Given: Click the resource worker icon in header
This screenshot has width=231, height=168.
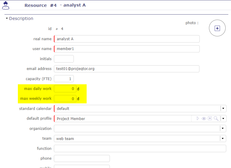Looking at the screenshot, I should pos(6,5).
